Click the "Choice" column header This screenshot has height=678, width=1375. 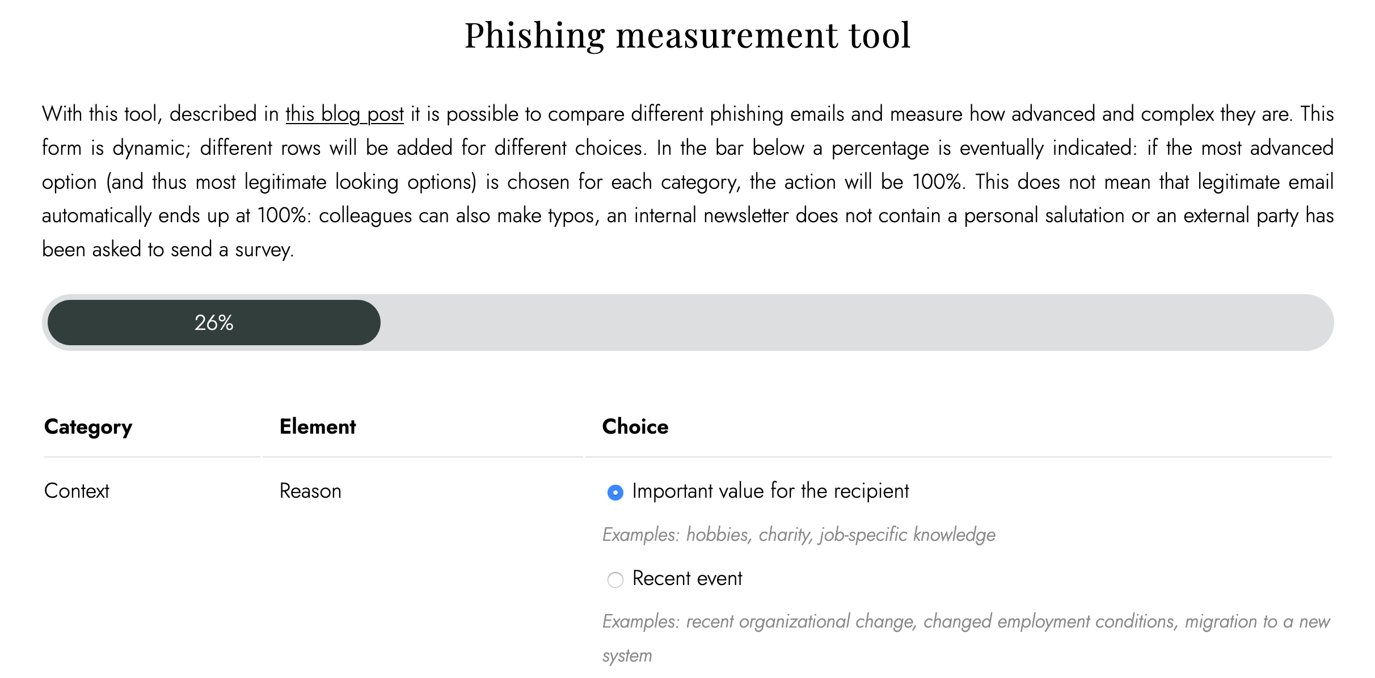pos(635,426)
